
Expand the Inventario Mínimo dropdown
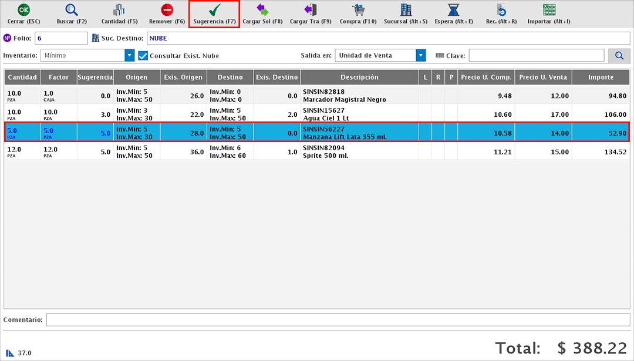130,56
